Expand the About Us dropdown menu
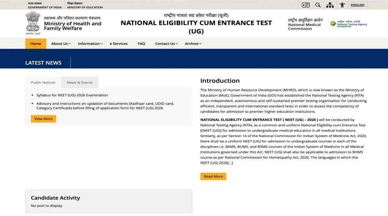Viewport: 388px width, 216px height. (x=61, y=44)
